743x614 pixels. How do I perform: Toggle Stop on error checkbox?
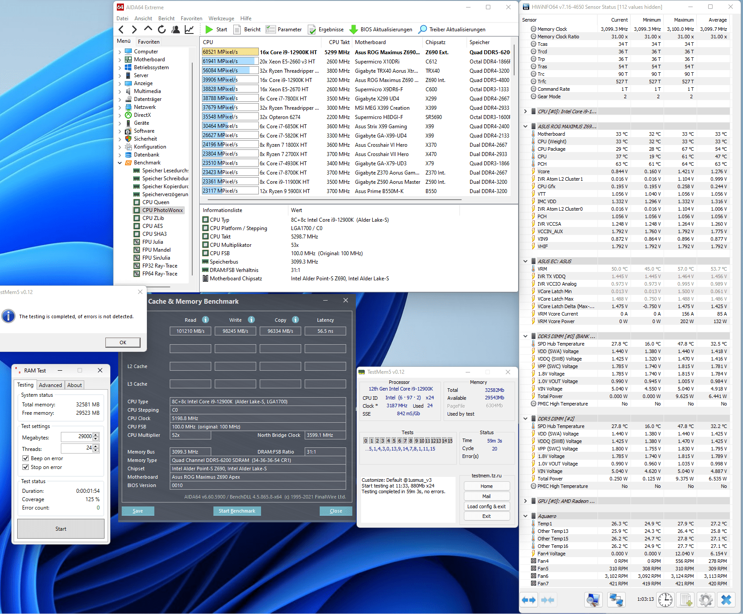[x=26, y=467]
